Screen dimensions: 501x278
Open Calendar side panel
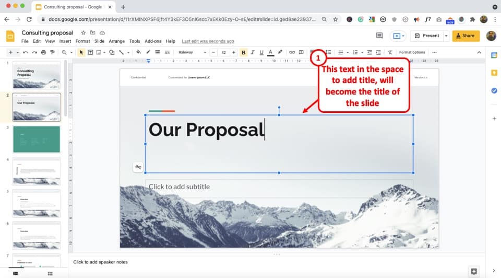point(494,56)
